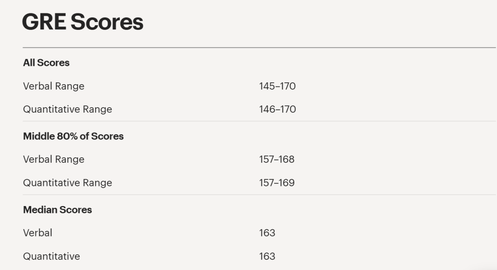497x270 pixels.
Task: Click Verbal Range under All Scores
Action: (53, 86)
